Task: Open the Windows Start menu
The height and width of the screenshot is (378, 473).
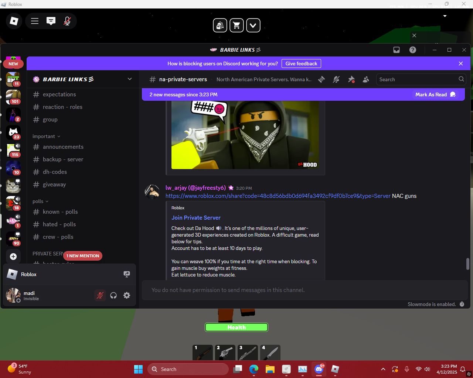Action: point(138,369)
